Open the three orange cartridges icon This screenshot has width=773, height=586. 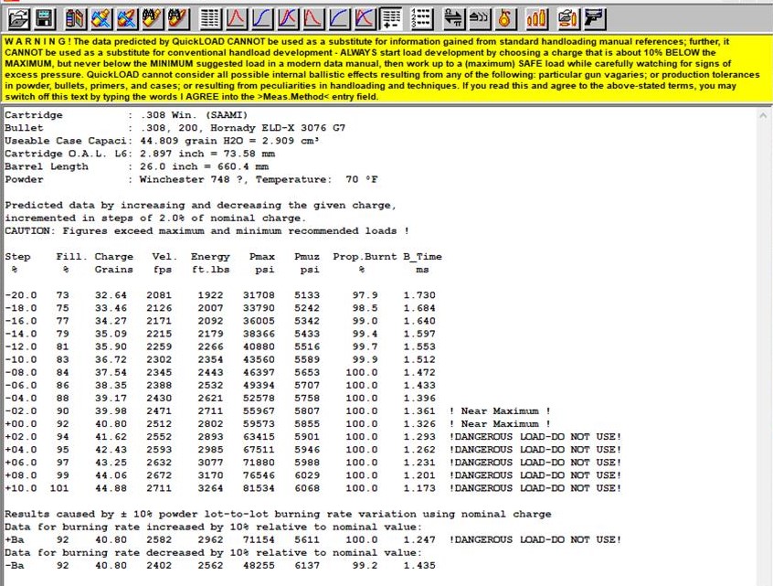pos(537,16)
